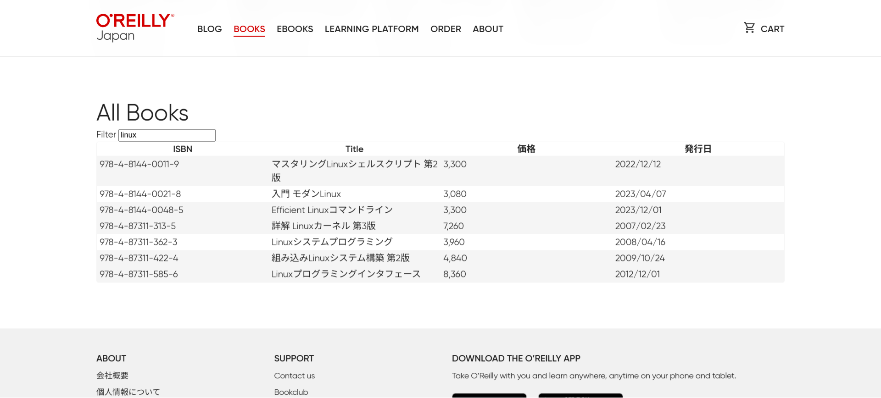Screen dimensions: 881x398
Task: Open the ORDER menu item
Action: (x=446, y=29)
